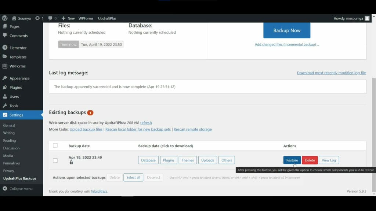Open Howdy, mesoumya account menu
Image resolution: width=376 pixels, height=211 pixels.
coord(351,18)
